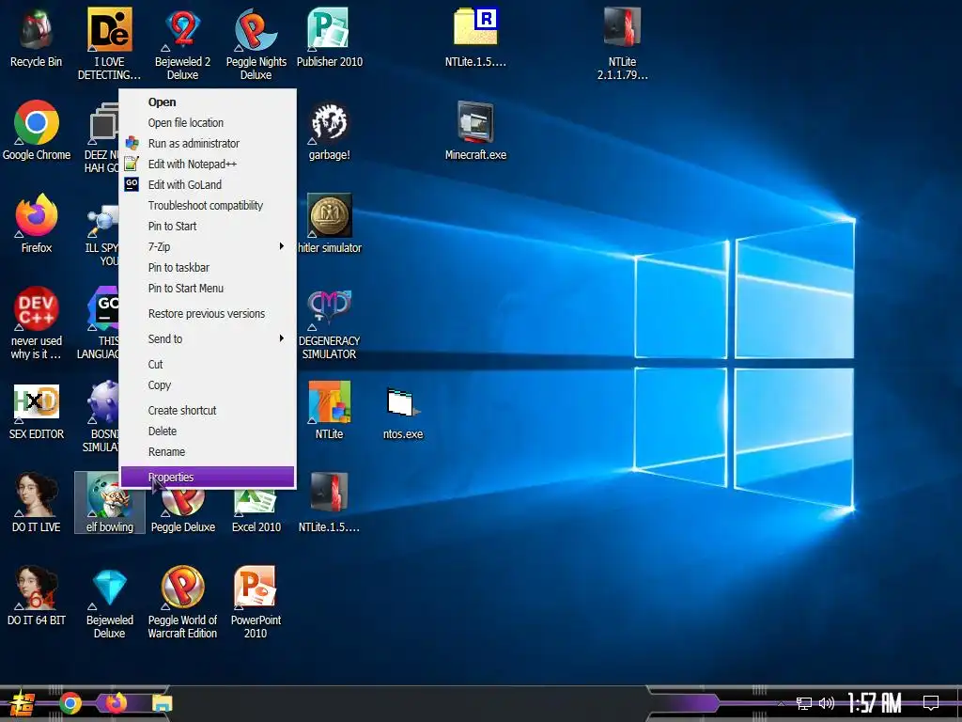Select the NTLite.1.5 icon beside Excel 2010
The image size is (962, 722).
tap(330, 502)
